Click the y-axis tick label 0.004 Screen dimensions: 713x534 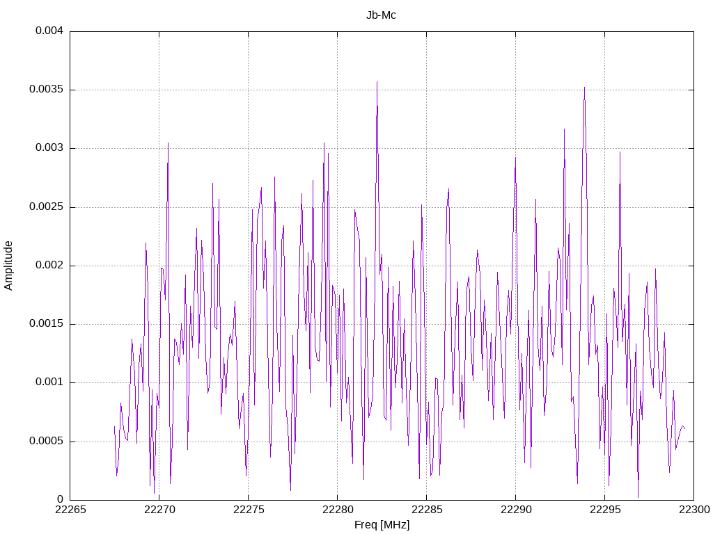(49, 31)
